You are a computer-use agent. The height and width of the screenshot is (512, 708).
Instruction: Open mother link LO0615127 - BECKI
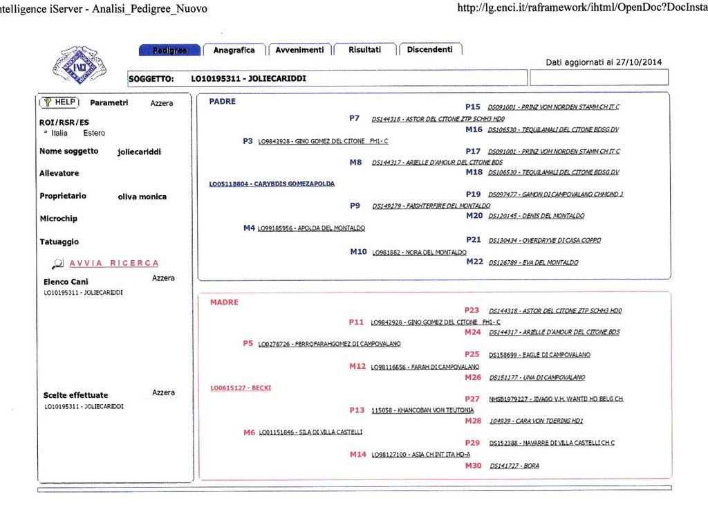tap(241, 387)
